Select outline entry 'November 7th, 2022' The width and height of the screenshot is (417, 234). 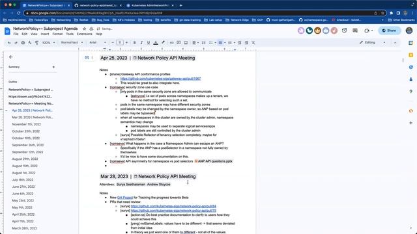point(26,124)
